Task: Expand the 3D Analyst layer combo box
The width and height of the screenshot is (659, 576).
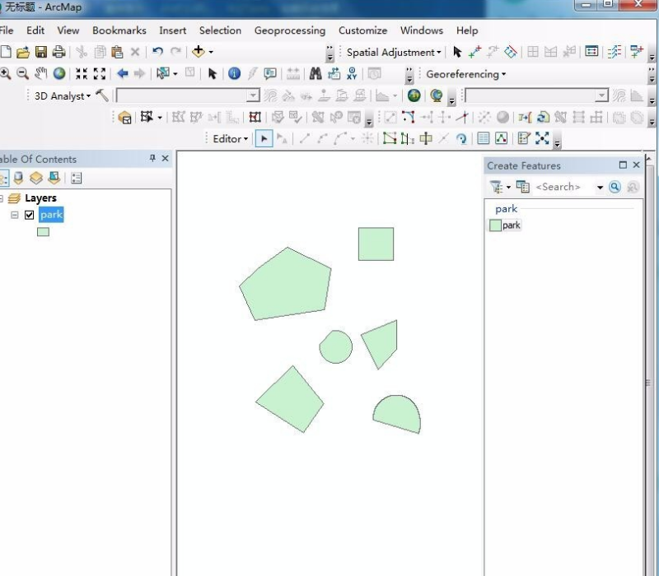Action: click(x=253, y=95)
